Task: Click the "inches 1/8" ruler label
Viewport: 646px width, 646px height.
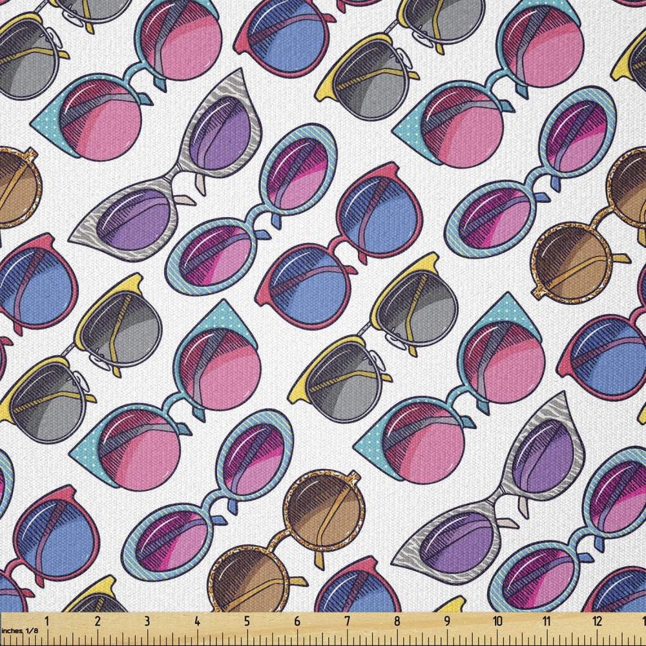Action: click(19, 630)
